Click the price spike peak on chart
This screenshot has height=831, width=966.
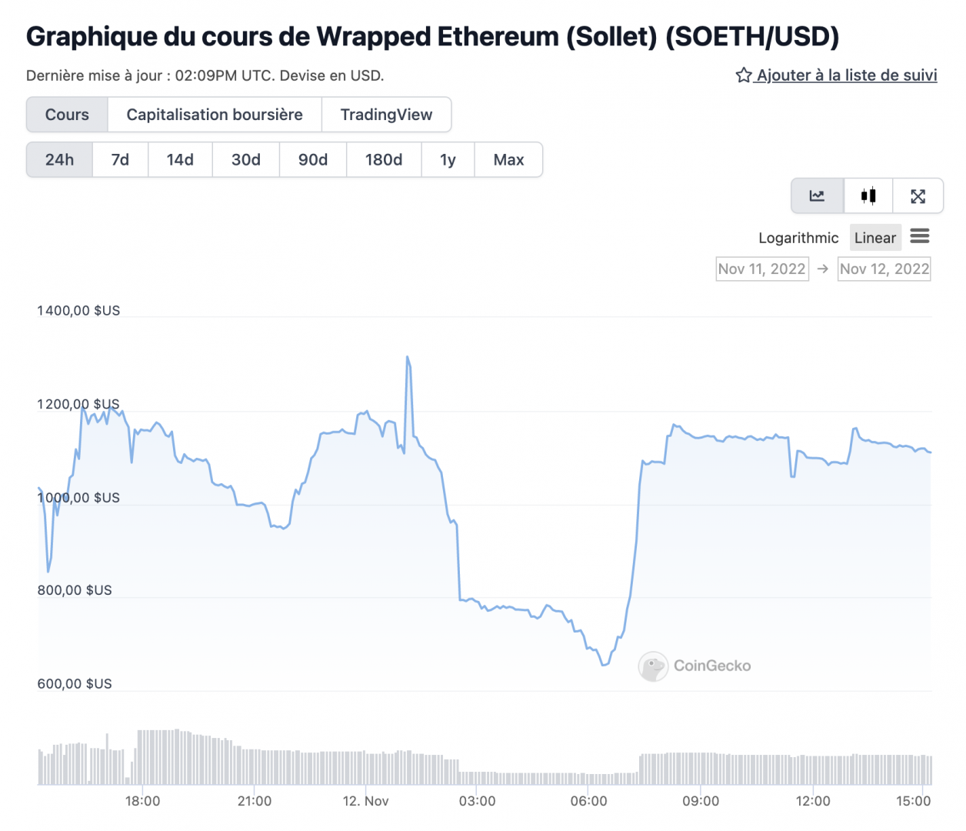[x=408, y=357]
